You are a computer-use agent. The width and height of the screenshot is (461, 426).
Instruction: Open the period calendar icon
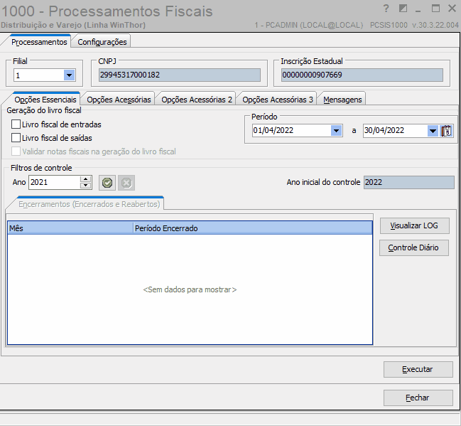(446, 131)
